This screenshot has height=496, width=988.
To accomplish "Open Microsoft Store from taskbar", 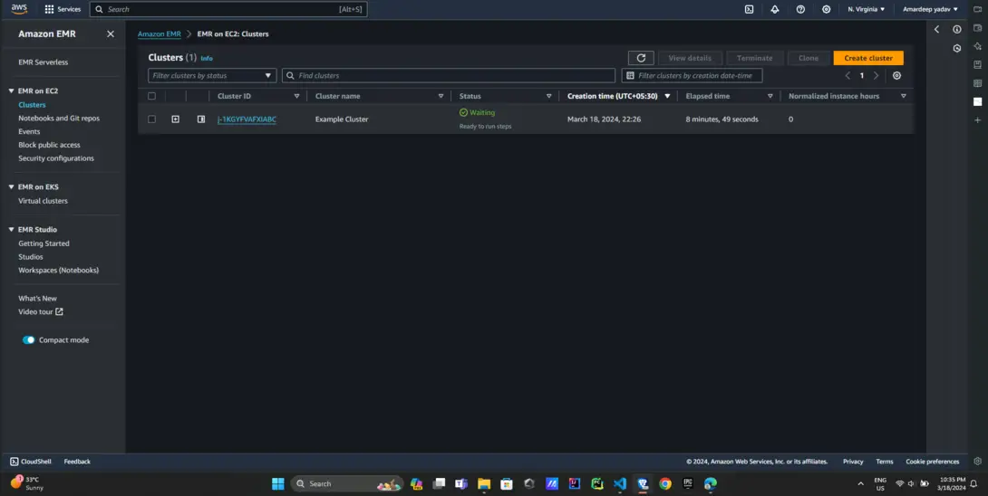I will (507, 483).
